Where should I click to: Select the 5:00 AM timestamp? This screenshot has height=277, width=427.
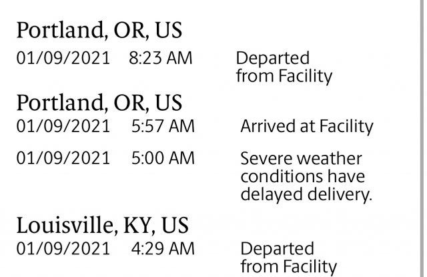[x=161, y=159]
